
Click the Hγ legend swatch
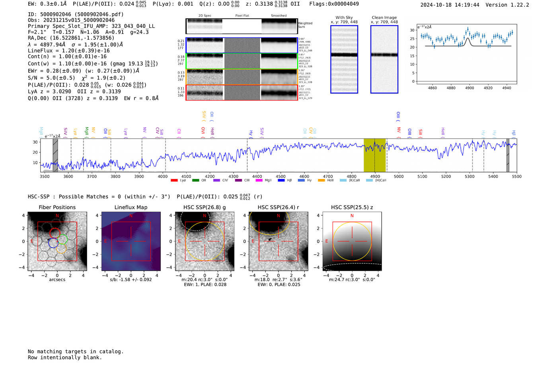click(301, 180)
